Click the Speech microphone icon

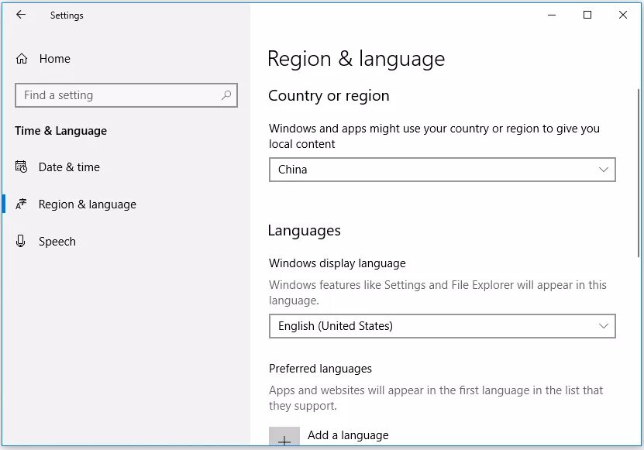click(x=20, y=241)
